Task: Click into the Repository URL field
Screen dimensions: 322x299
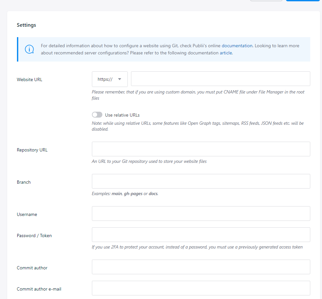Action: pos(201,149)
